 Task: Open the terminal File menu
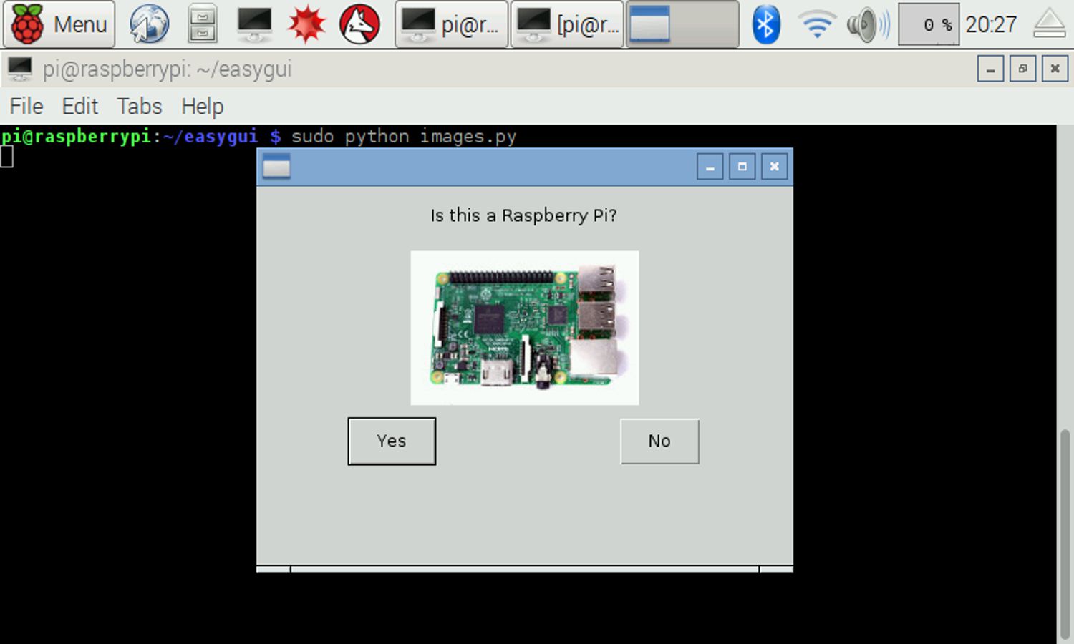[26, 107]
